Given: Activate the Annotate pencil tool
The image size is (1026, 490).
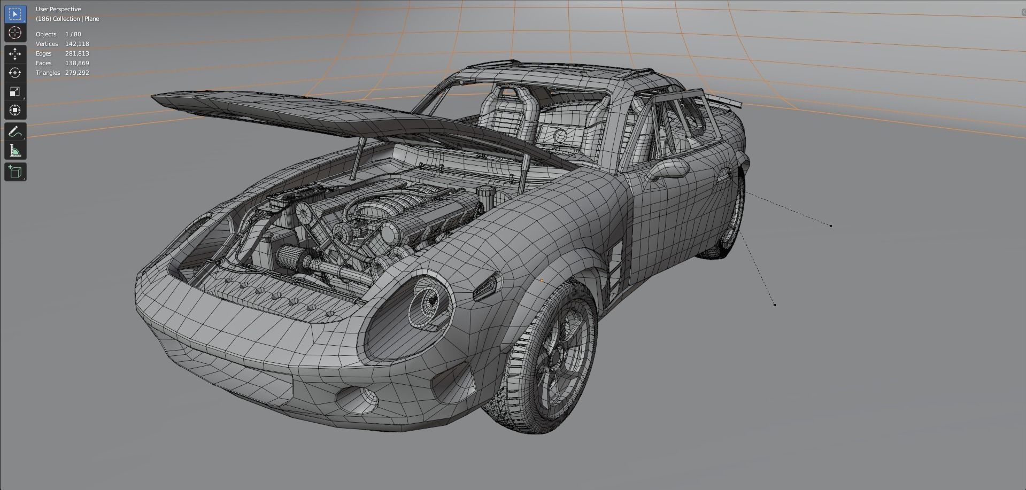Looking at the screenshot, I should [x=15, y=131].
